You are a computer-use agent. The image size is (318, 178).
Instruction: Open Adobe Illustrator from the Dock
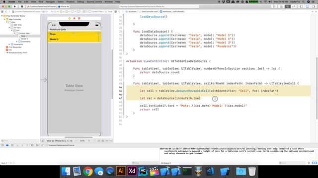121,171
